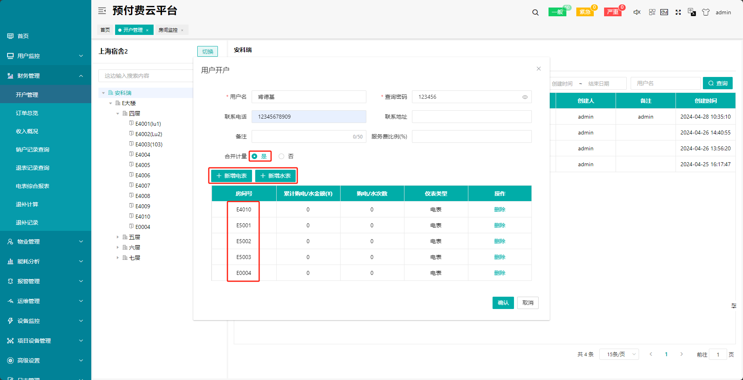The width and height of the screenshot is (743, 380).
Task: Select 是 for 合并计量
Action: click(x=255, y=156)
